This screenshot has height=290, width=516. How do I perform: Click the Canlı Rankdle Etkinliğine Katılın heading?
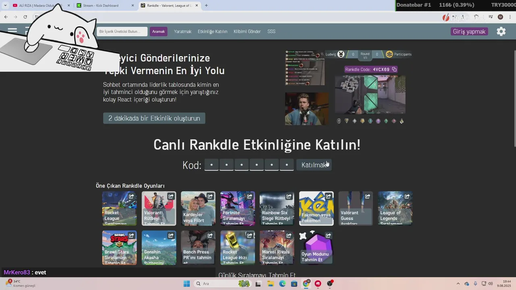[x=257, y=145]
